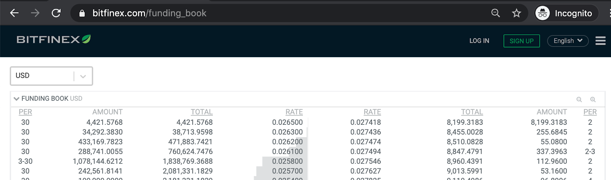Click LOG IN in the header
This screenshot has width=611, height=180.
(479, 41)
